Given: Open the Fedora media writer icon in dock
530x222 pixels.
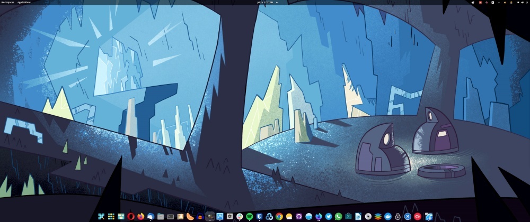Looking at the screenshot, I should pos(429,216).
